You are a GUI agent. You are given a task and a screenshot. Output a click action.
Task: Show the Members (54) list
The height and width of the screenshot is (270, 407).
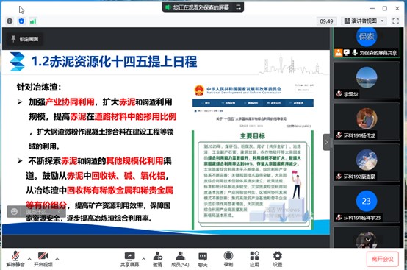coord(180,259)
